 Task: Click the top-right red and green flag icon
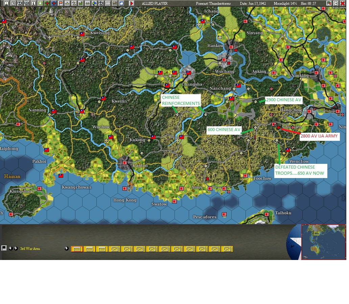[x=329, y=3]
